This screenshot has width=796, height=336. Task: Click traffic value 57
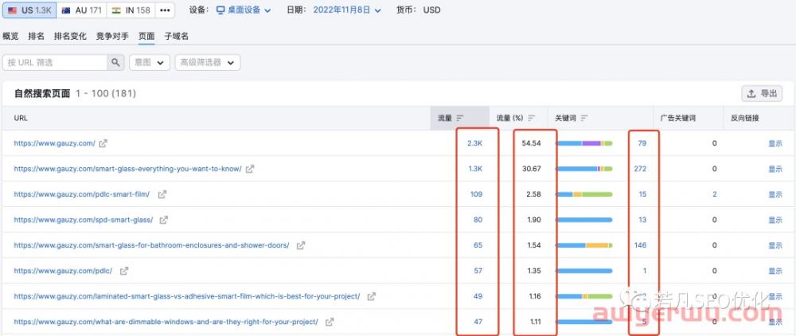[x=478, y=271]
